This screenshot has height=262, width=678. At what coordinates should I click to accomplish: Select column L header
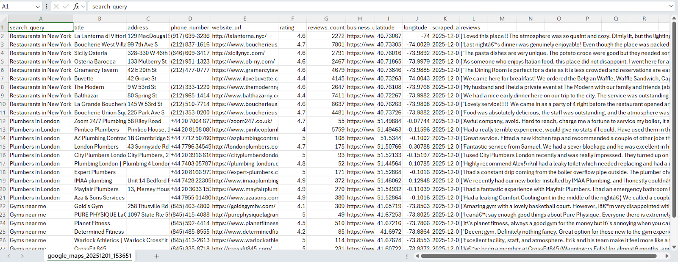coord(474,19)
